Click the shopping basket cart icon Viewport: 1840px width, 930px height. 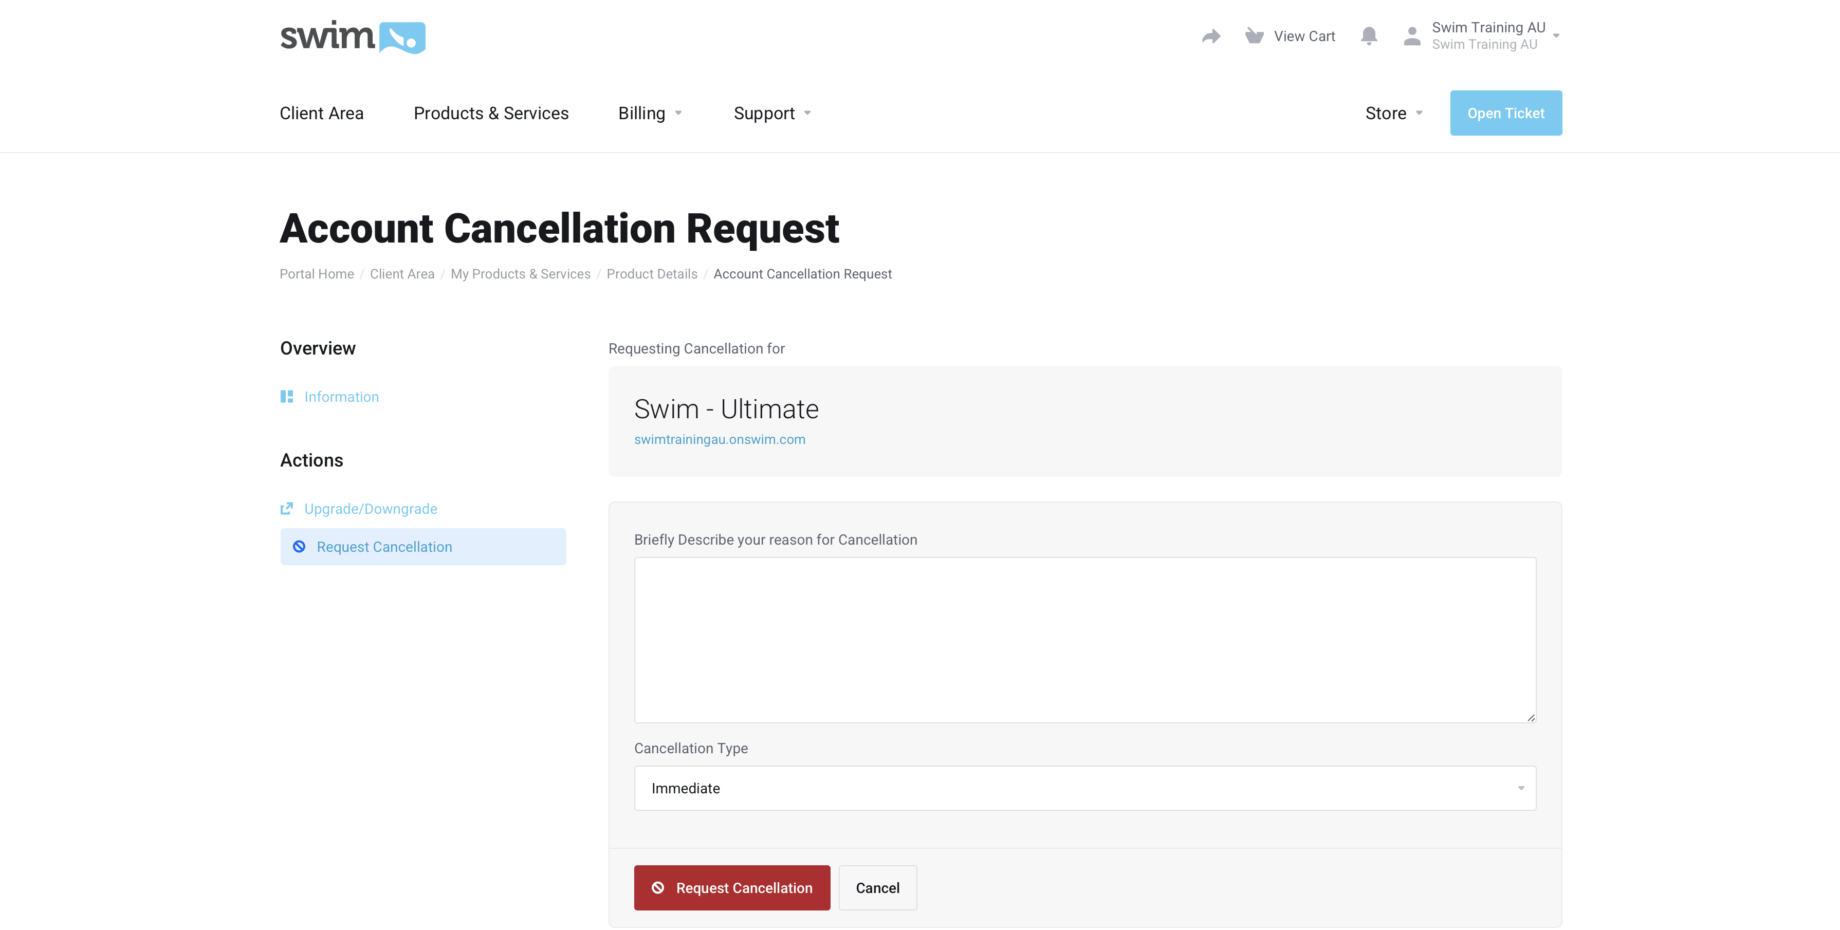pyautogui.click(x=1254, y=36)
